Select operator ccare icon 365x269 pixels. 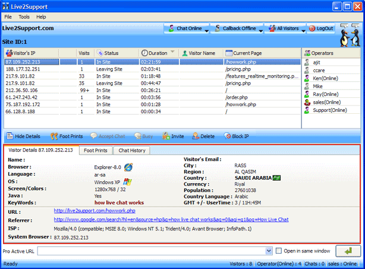tap(307, 71)
